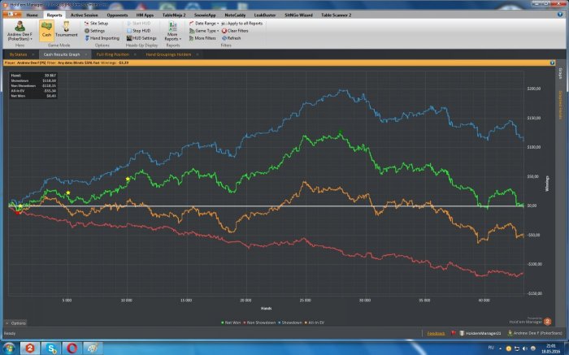Open Opera browser from taskbar

coord(72,349)
